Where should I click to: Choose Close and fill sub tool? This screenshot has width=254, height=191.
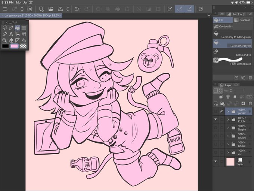pos(232,53)
